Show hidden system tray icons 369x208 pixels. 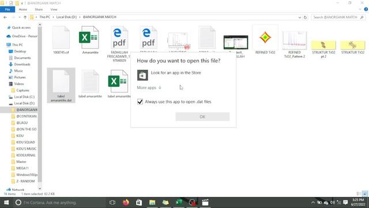point(312,203)
